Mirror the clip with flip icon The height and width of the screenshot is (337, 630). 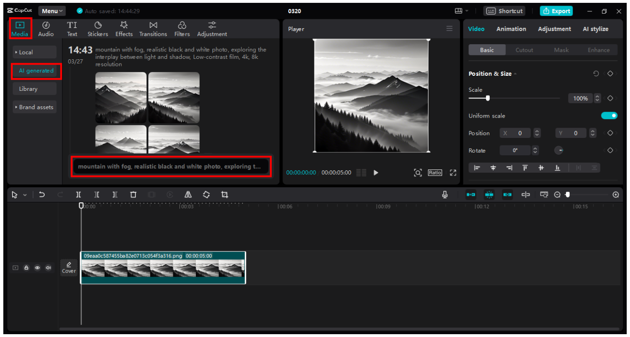[188, 194]
